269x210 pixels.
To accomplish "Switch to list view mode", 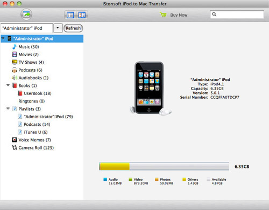I will click(70, 15).
